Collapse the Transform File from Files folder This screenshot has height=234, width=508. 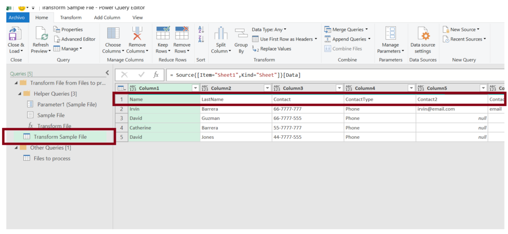pyautogui.click(x=16, y=83)
